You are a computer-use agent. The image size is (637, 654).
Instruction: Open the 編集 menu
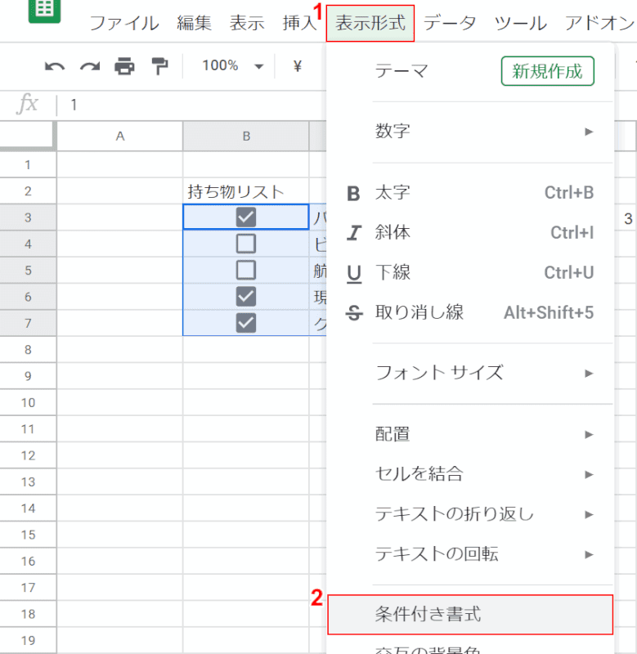(194, 23)
